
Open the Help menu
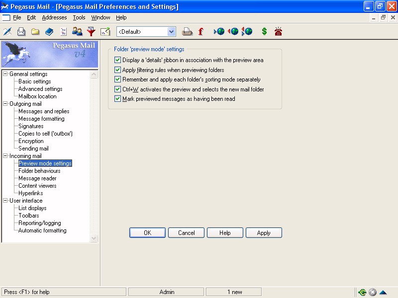tap(121, 17)
